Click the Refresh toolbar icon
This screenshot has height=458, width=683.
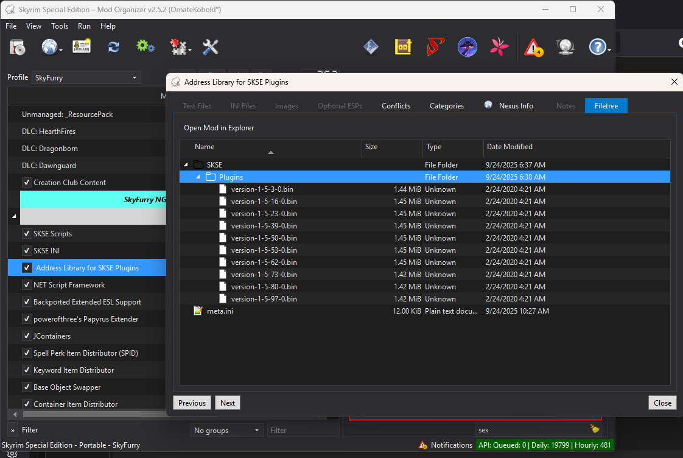coord(114,47)
